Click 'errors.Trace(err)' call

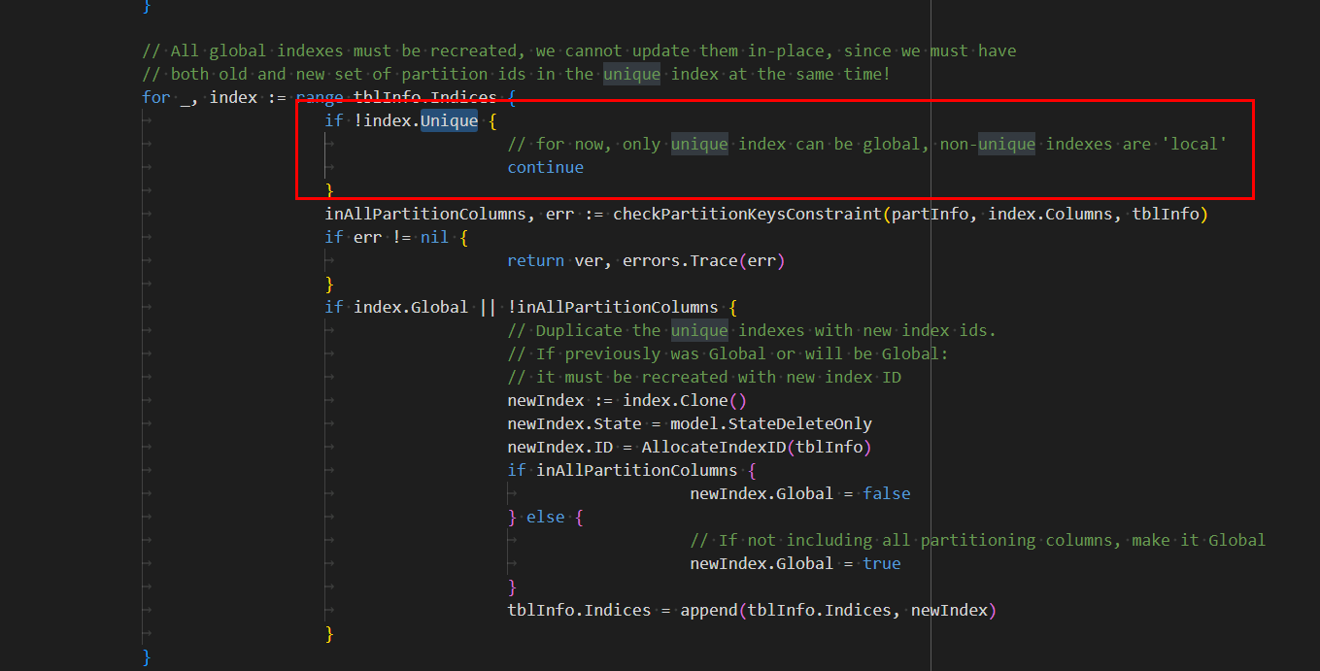click(x=703, y=260)
